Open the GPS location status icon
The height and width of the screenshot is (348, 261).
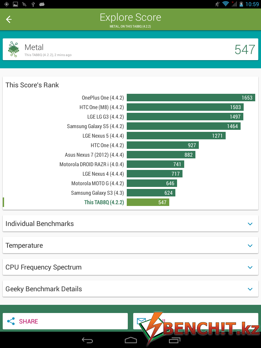[6, 4]
